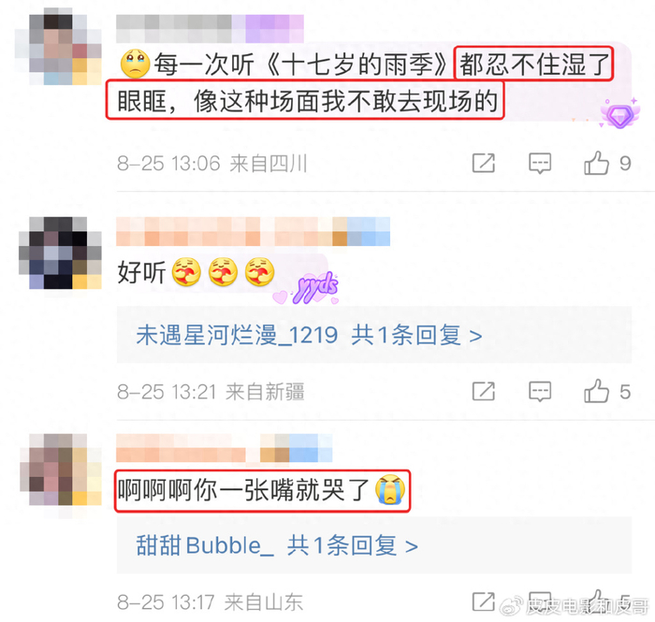Share the comment from 山东
Image resolution: width=655 pixels, height=622 pixels.
(484, 601)
